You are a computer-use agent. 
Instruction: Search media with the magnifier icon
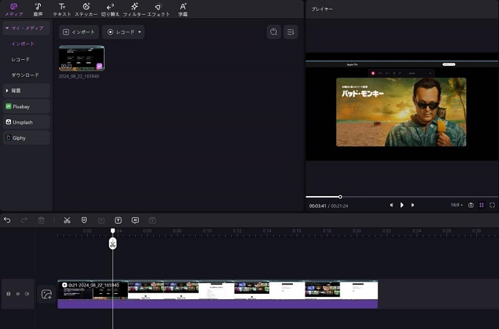273,32
